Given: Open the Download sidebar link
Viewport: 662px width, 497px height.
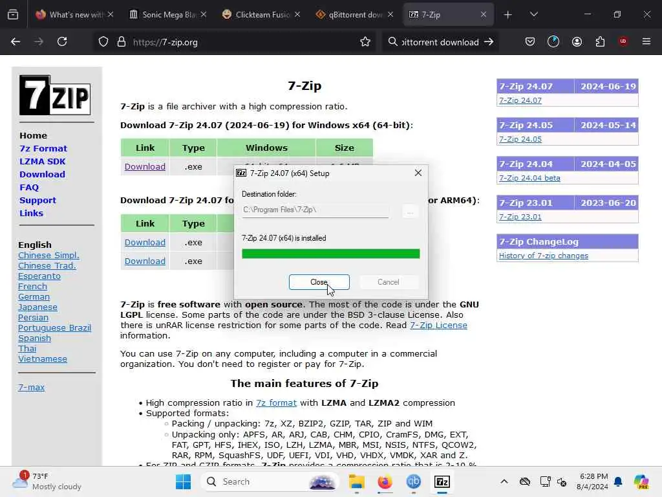Looking at the screenshot, I should [x=42, y=175].
